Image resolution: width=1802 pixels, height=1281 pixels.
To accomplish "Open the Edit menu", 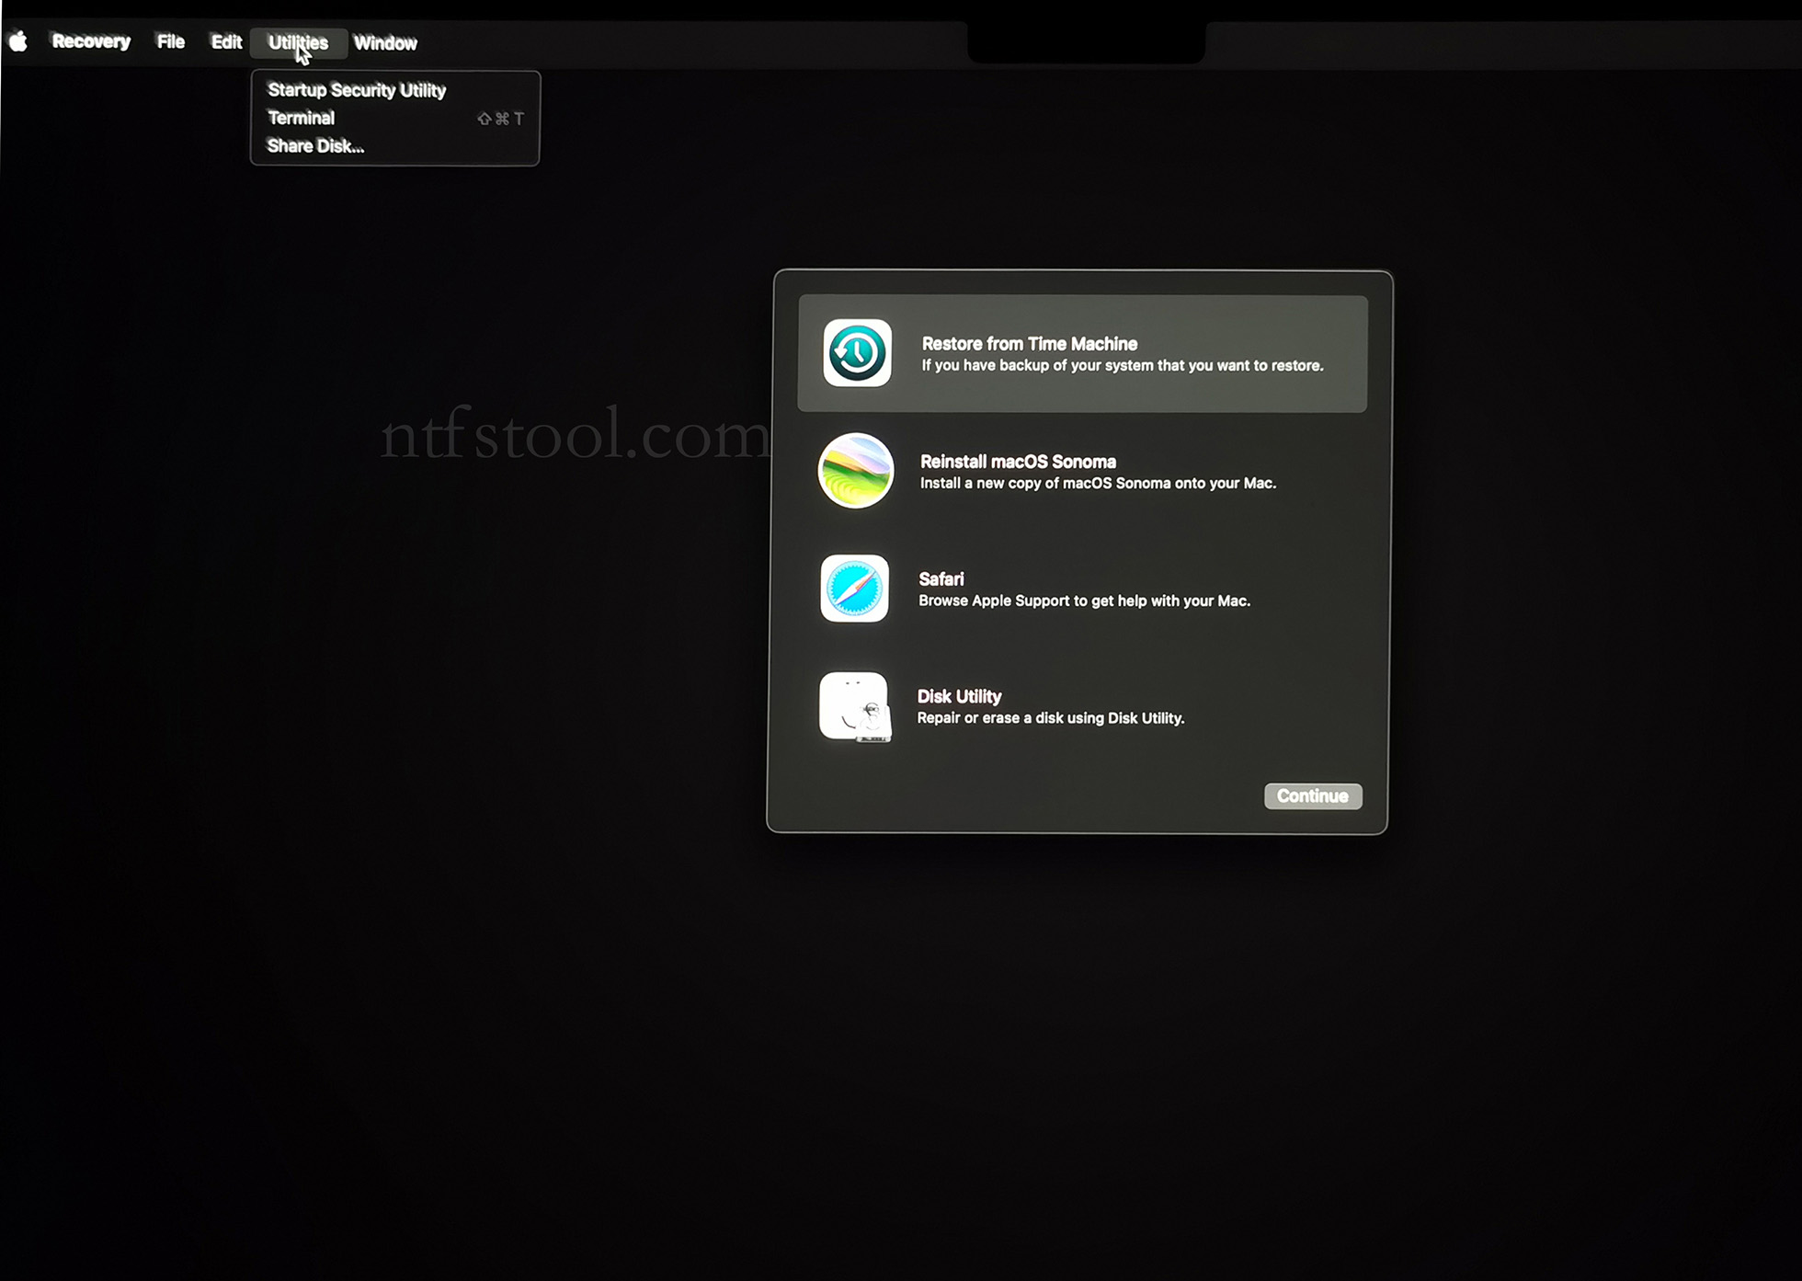I will coord(226,42).
